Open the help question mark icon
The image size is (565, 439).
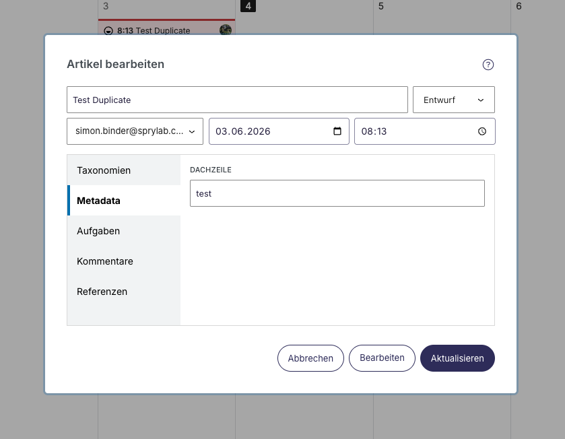(x=488, y=65)
